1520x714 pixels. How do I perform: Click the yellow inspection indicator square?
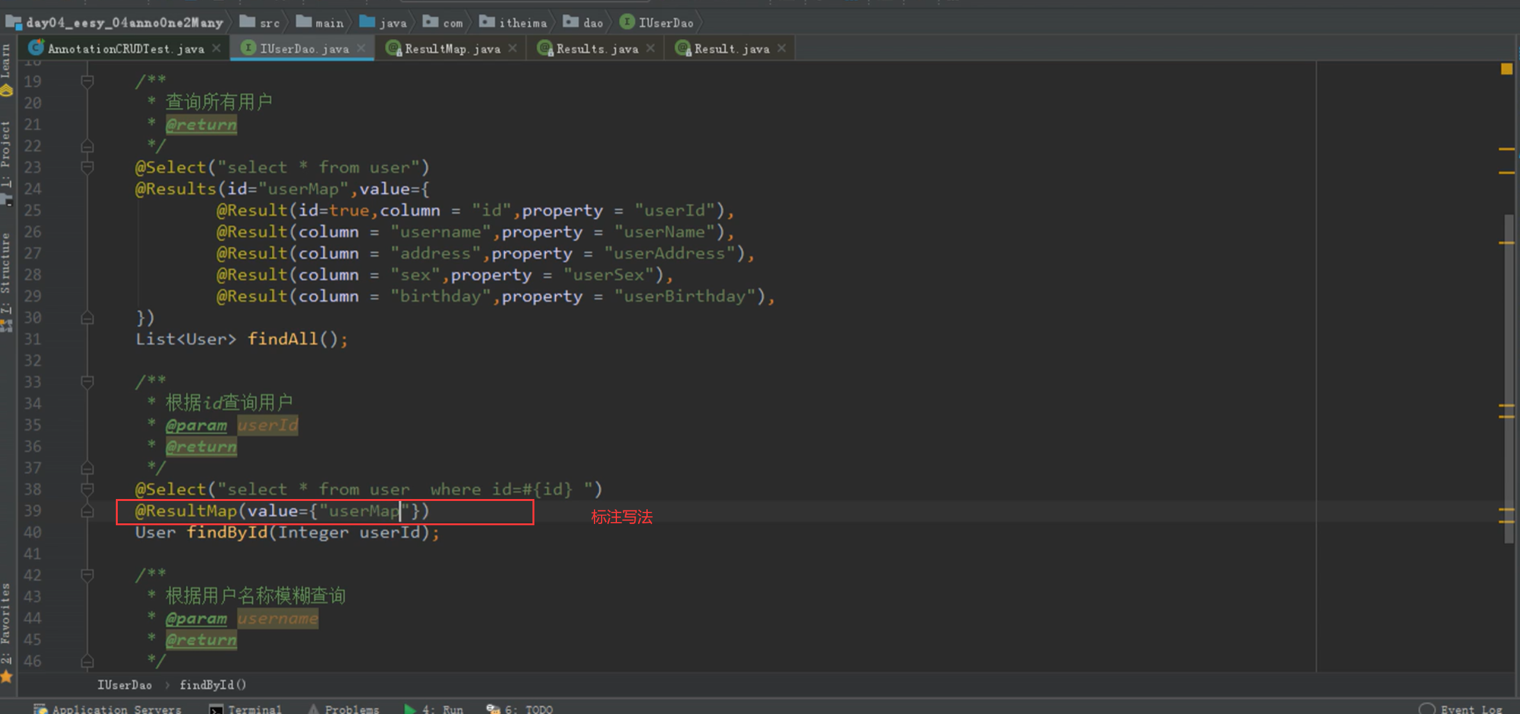(x=1507, y=68)
